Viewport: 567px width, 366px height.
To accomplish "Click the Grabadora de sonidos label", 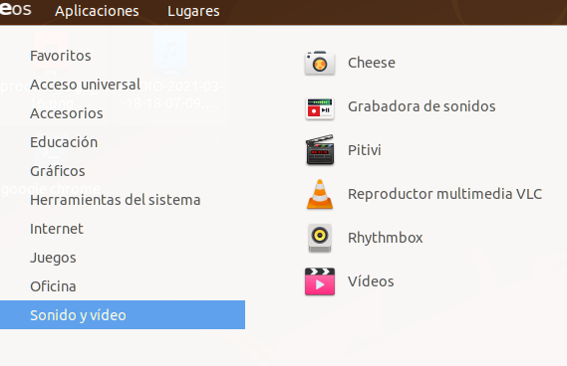I will tap(422, 106).
